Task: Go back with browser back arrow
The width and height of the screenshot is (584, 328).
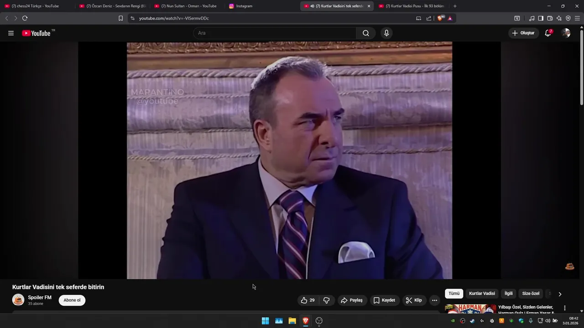Action: [6, 18]
